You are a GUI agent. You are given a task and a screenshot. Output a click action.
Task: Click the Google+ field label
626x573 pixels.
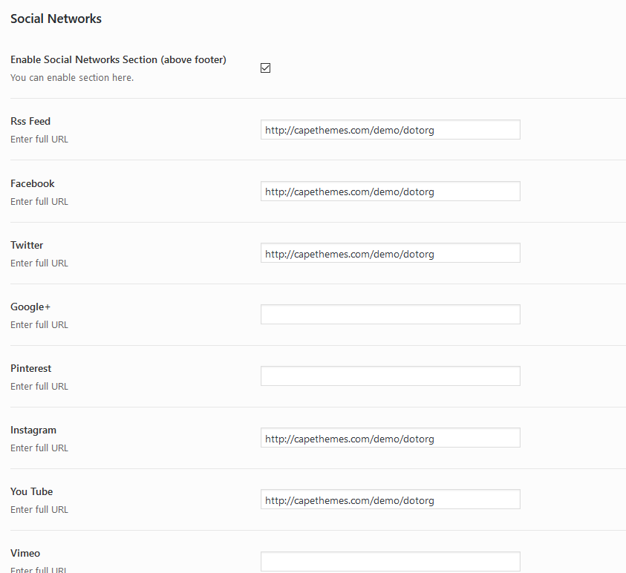30,307
